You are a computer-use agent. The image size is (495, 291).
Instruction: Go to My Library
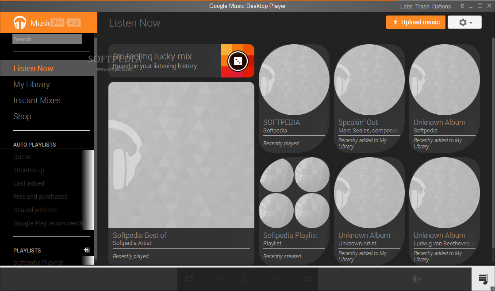[31, 84]
